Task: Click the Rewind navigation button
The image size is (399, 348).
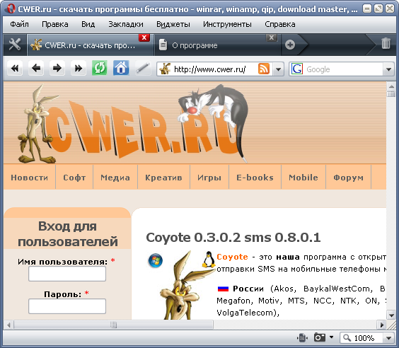Action: (x=15, y=68)
